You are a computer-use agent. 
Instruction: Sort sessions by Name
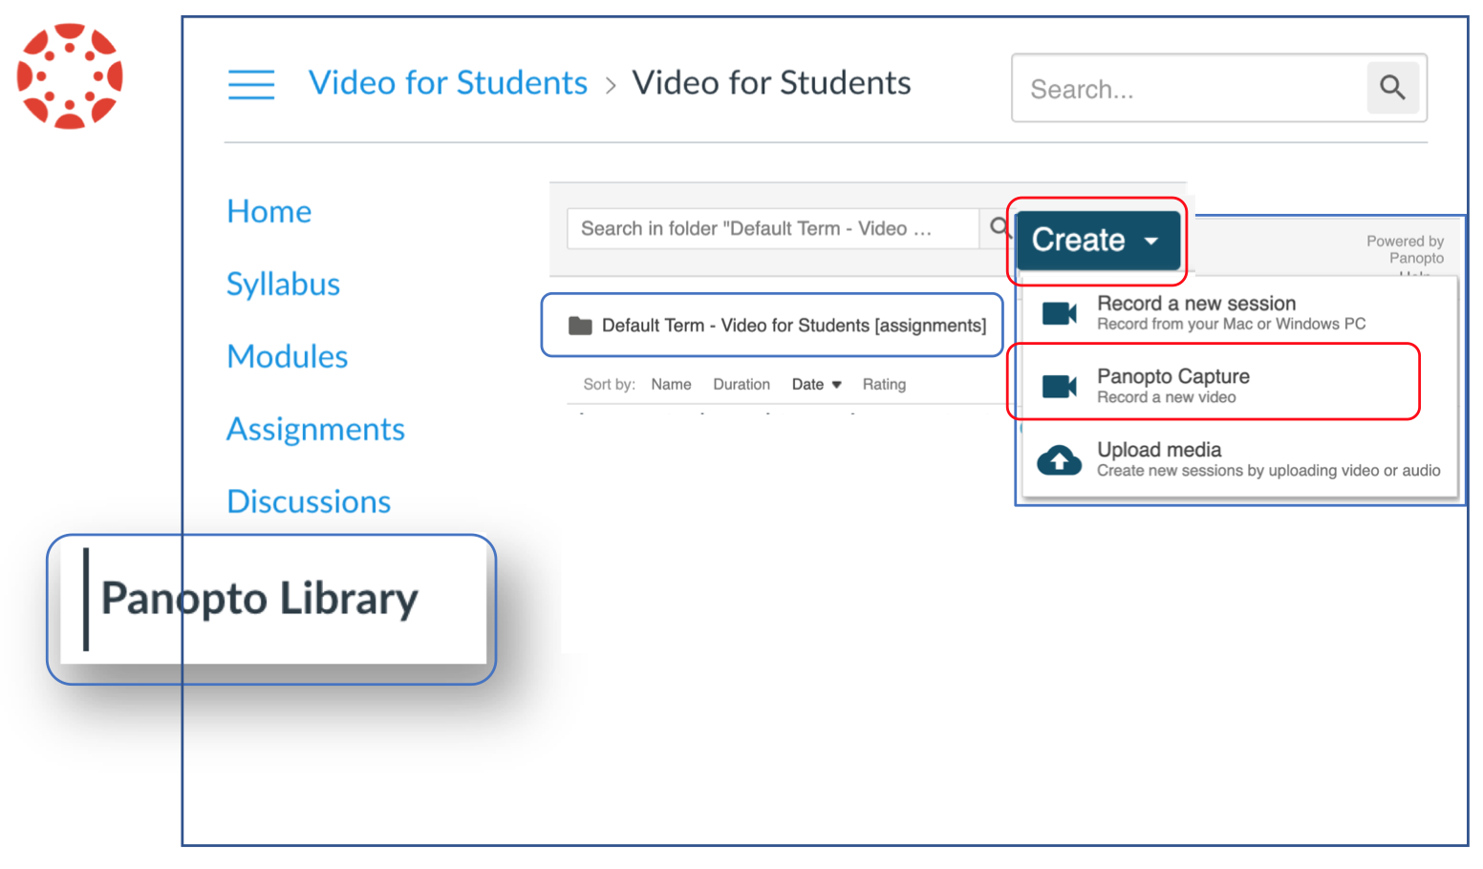pos(671,385)
